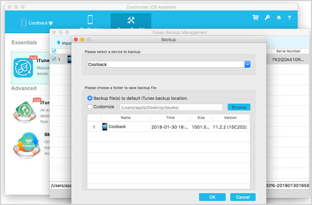Click the key registration icon
This screenshot has height=205, width=312.
267,18
